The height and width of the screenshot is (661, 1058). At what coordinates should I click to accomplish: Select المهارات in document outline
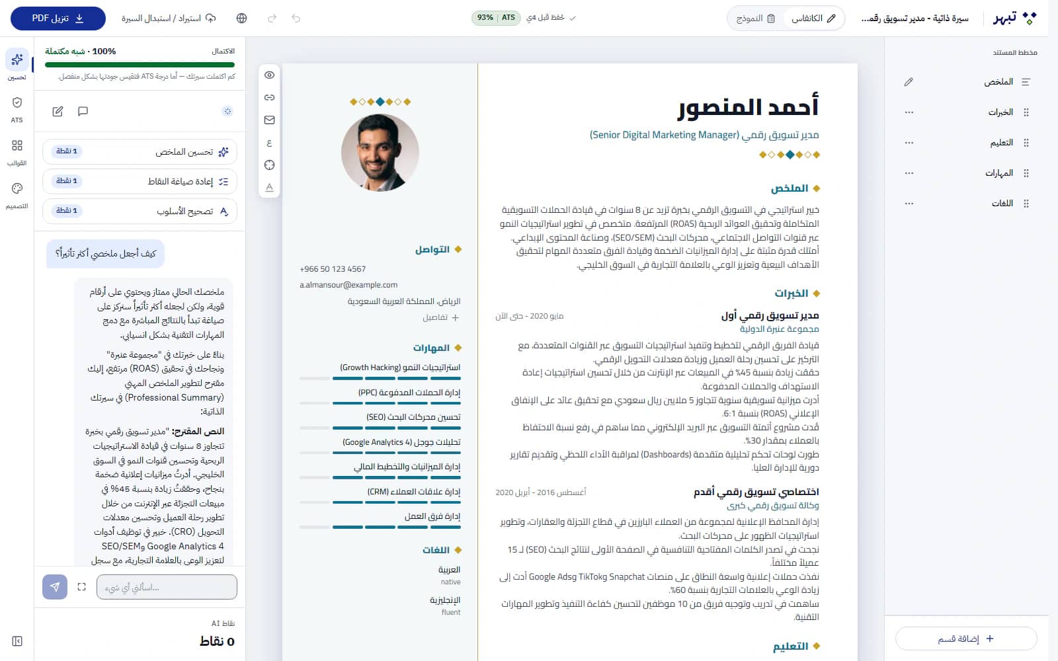pos(998,173)
